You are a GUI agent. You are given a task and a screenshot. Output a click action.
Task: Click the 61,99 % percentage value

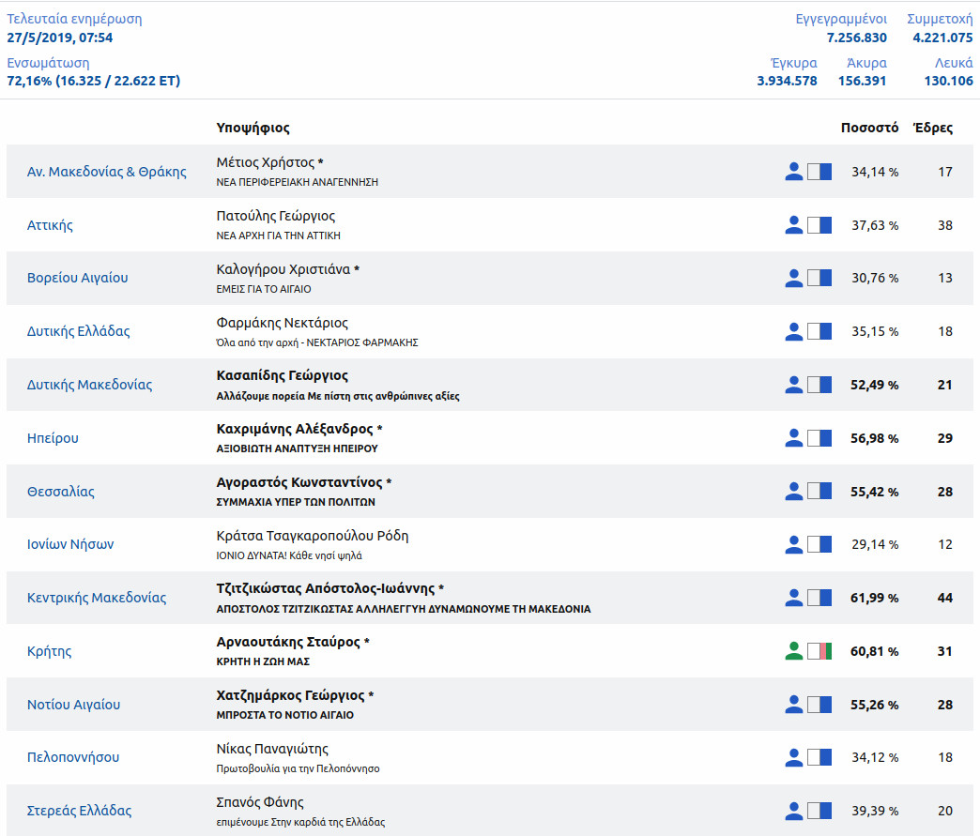click(x=874, y=598)
